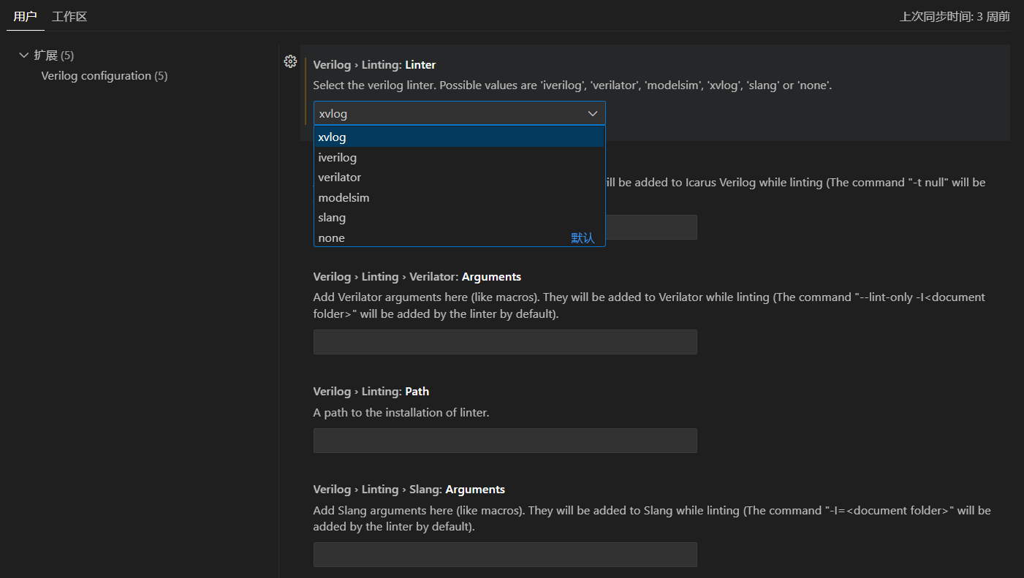
Task: Click the Verilator Arguments input field
Action: pyautogui.click(x=505, y=342)
